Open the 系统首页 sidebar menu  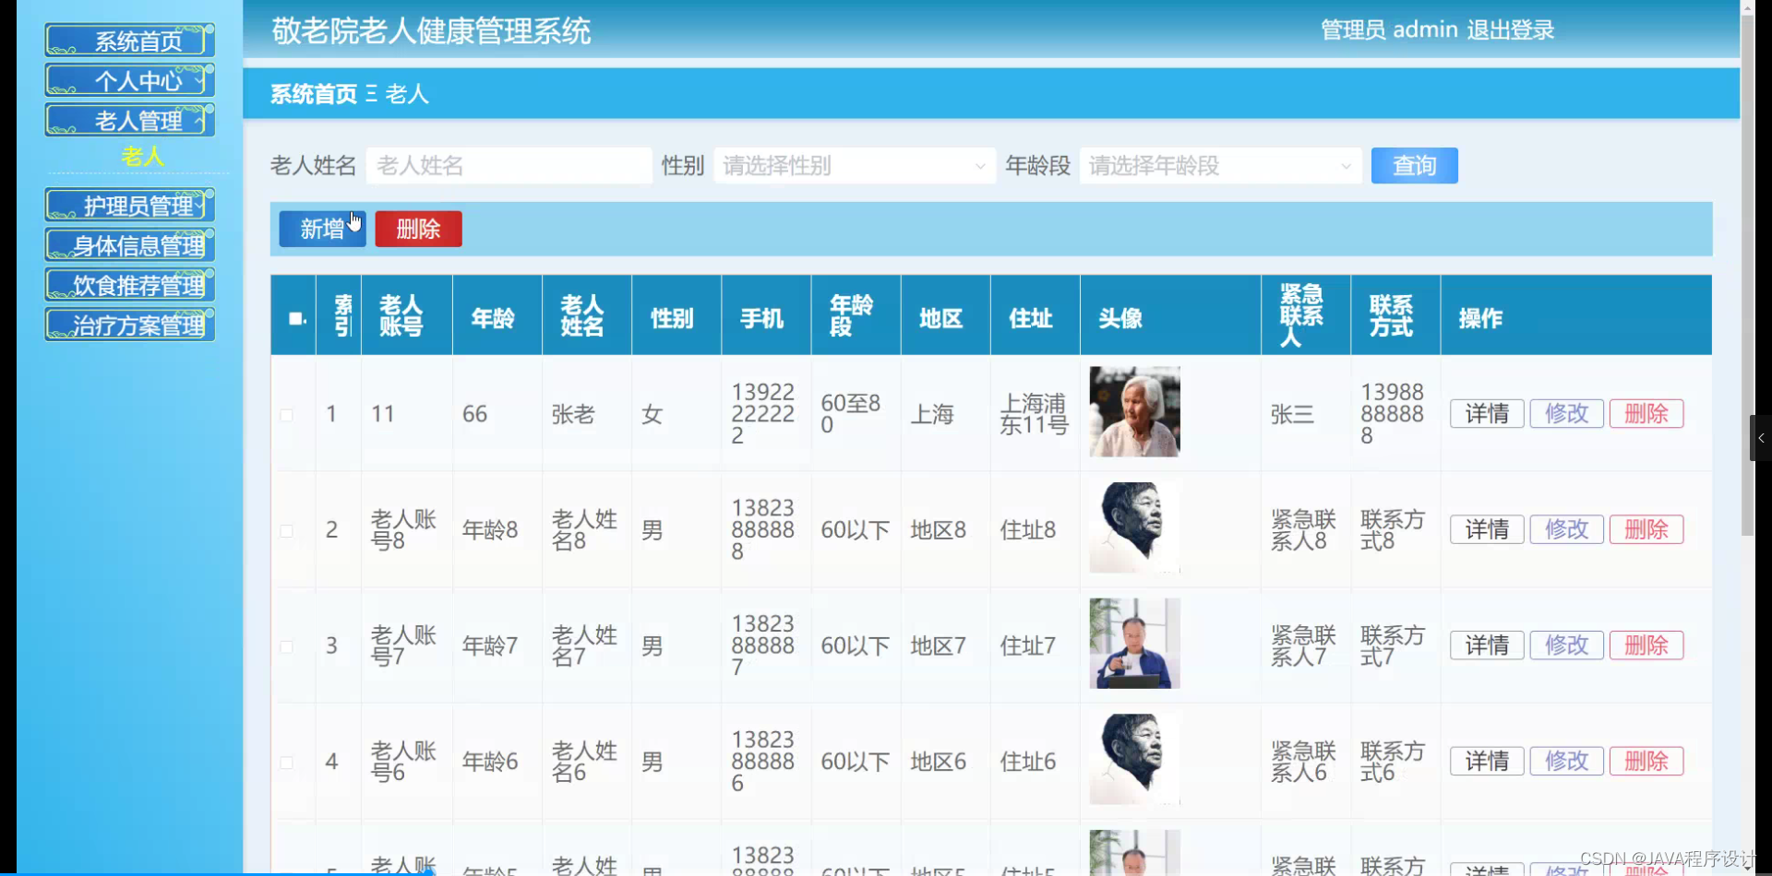pos(130,41)
